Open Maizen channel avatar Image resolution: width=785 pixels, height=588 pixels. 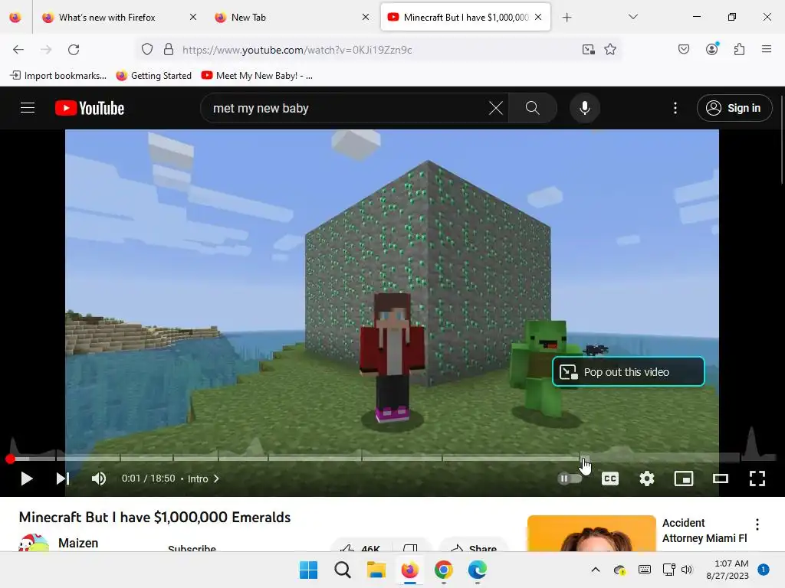point(34,543)
